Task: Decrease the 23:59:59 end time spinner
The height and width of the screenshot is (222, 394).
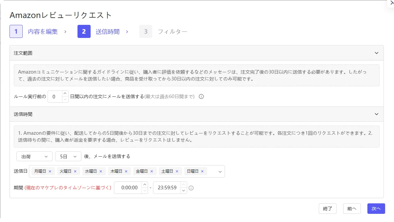Action: coord(184,191)
